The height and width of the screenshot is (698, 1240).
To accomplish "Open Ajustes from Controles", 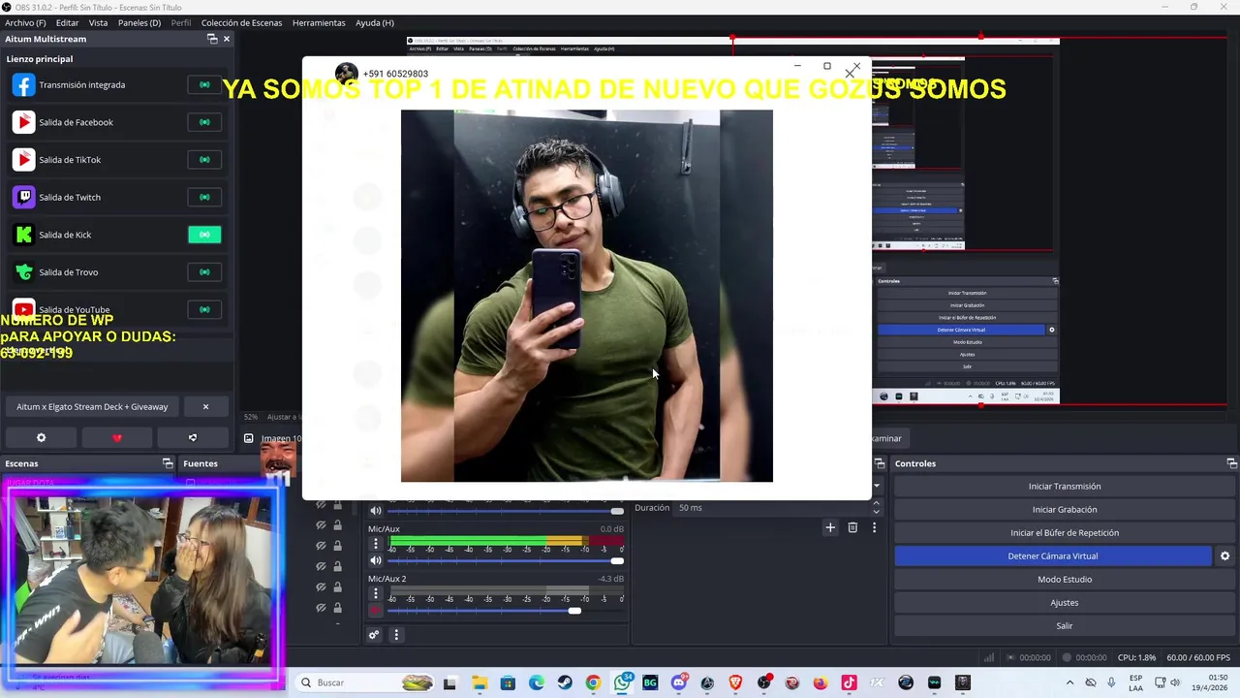I will pyautogui.click(x=1064, y=603).
